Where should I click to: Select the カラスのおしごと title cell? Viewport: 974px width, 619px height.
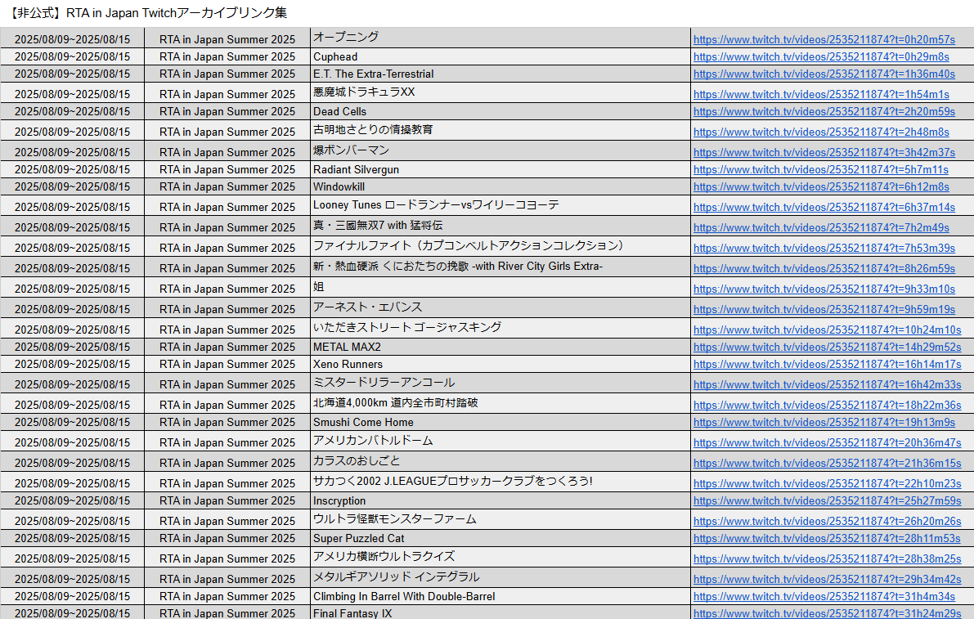click(x=500, y=462)
